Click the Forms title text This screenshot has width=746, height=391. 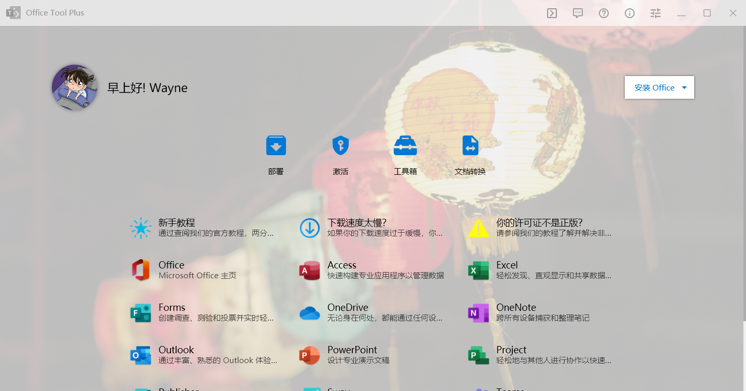(x=172, y=307)
